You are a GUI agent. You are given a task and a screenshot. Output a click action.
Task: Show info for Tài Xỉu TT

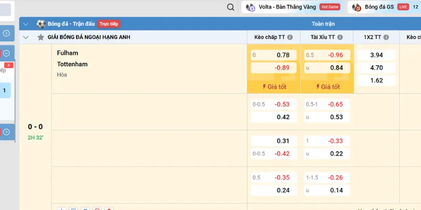click(x=340, y=37)
